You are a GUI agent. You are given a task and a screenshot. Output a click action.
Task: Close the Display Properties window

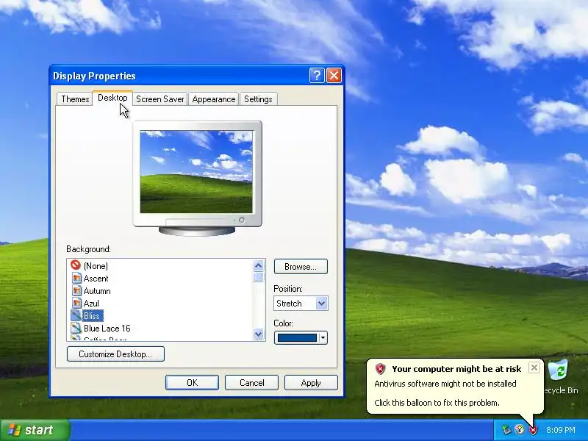tap(334, 76)
